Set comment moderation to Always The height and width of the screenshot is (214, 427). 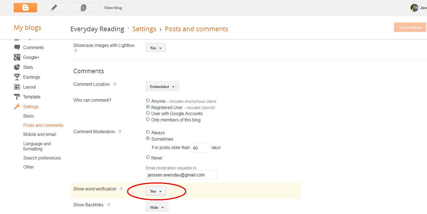click(148, 132)
